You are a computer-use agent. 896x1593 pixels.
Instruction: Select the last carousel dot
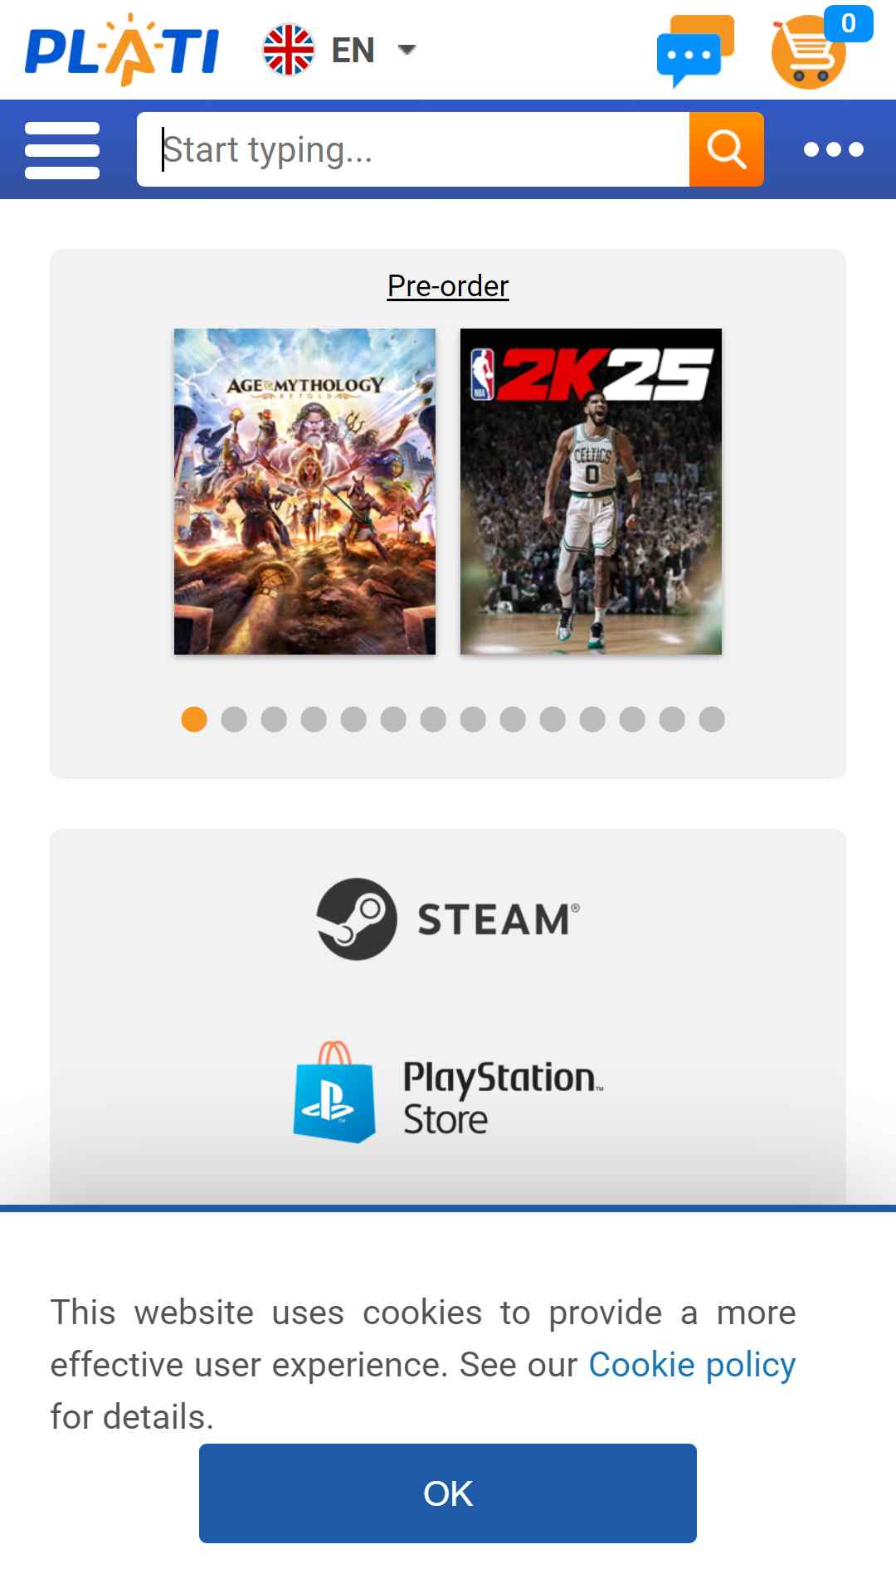pyautogui.click(x=712, y=719)
